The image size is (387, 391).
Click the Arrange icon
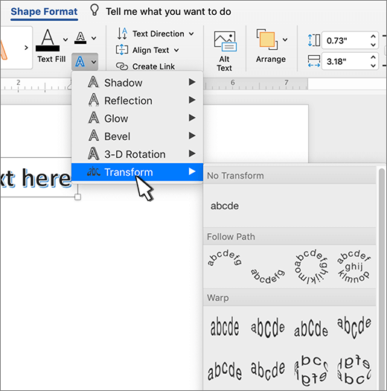pos(267,39)
